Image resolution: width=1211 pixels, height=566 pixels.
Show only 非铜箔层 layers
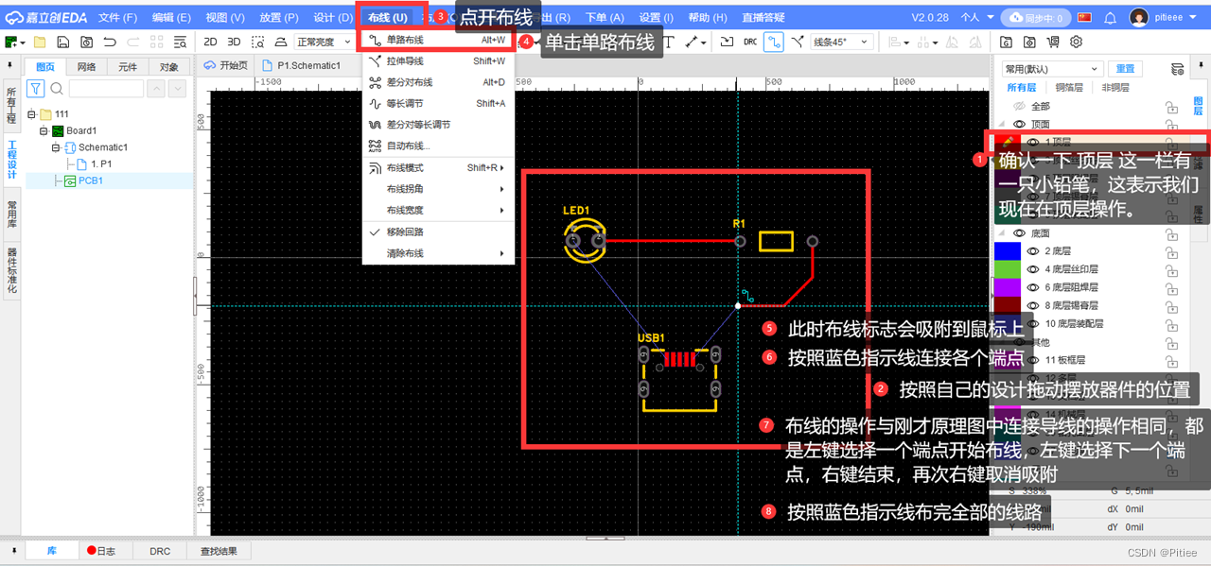tap(1116, 87)
